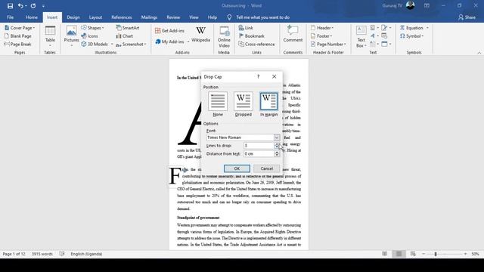Screen dimensions: 484x272
Task: Click the Icons insert button
Action: [x=89, y=36]
